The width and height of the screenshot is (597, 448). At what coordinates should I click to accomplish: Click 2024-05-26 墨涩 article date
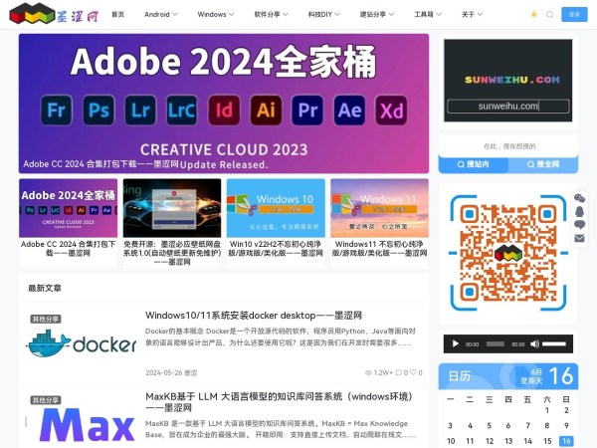coord(171,372)
